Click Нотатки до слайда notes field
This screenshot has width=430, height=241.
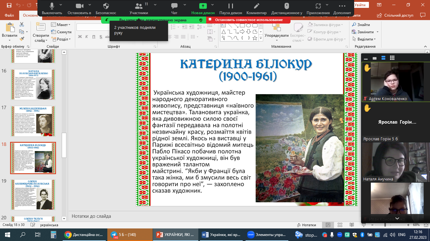[x=214, y=216]
